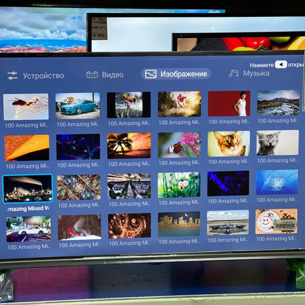Click the Музыка note icon
The height and width of the screenshot is (305, 305).
(234, 73)
